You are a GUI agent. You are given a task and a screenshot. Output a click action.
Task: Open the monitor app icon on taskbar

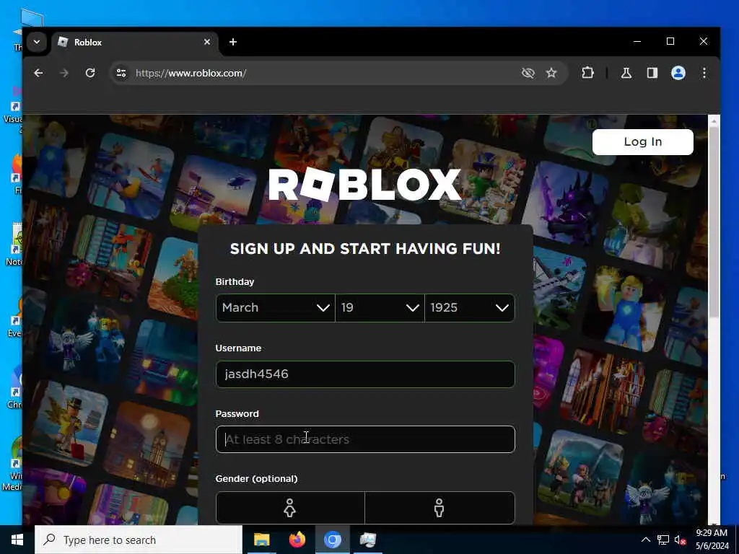[x=367, y=540]
